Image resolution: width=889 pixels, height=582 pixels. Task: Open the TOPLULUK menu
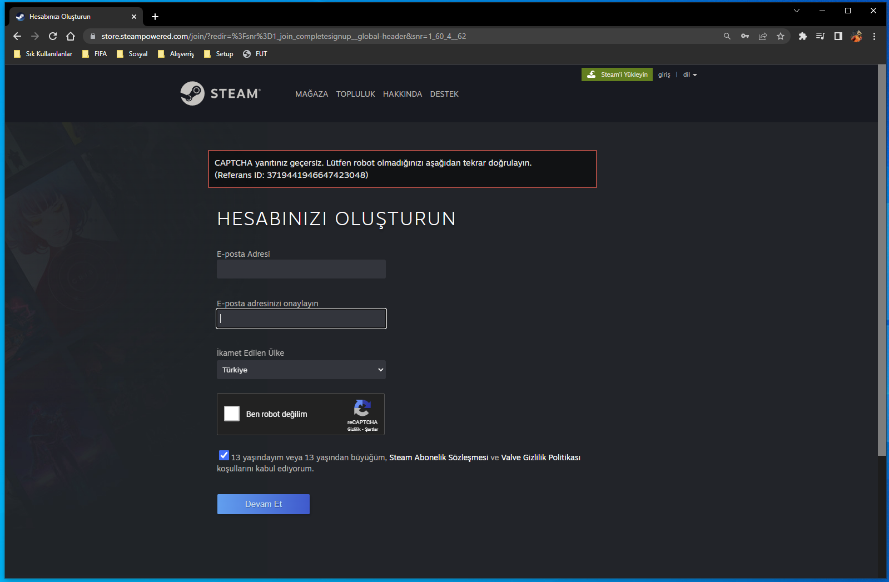tap(356, 94)
